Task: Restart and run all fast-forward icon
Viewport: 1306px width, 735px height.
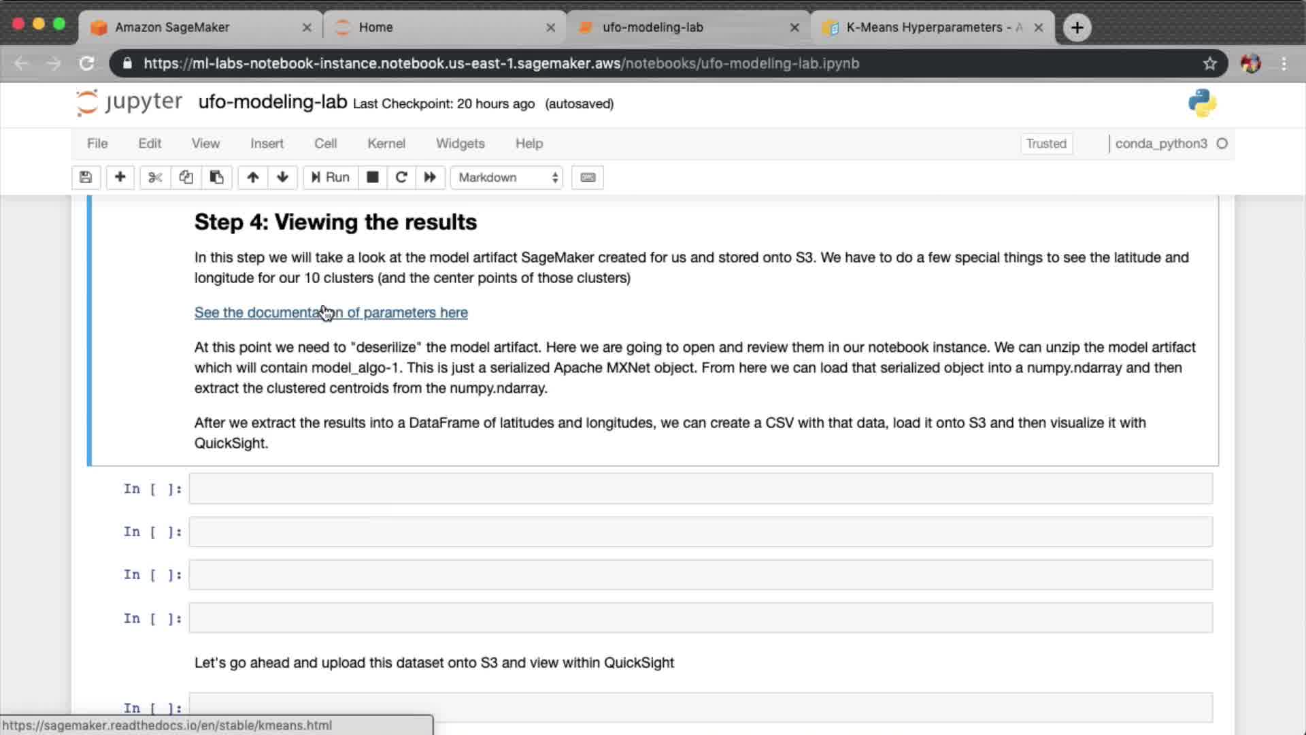Action: (430, 178)
